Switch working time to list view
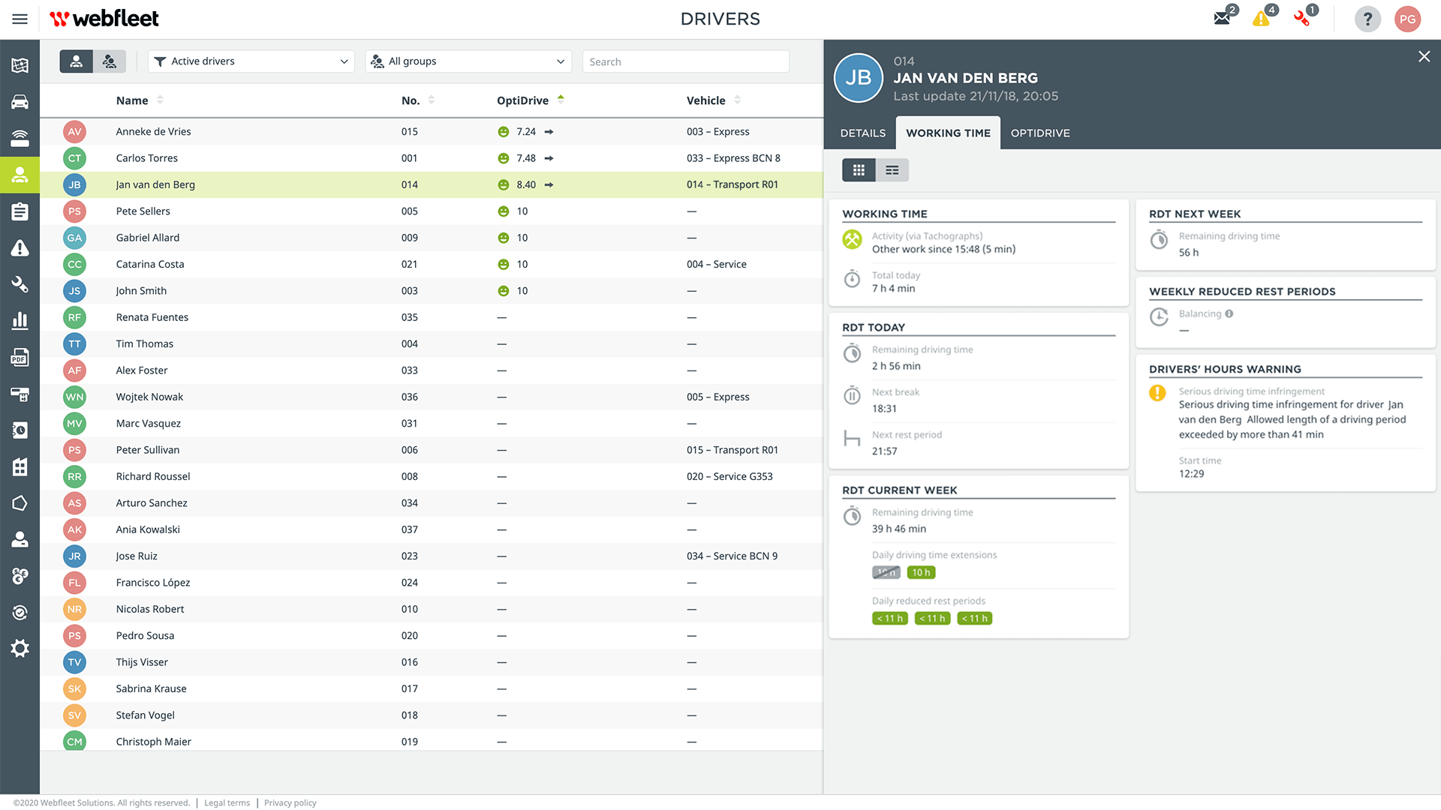 coord(892,170)
